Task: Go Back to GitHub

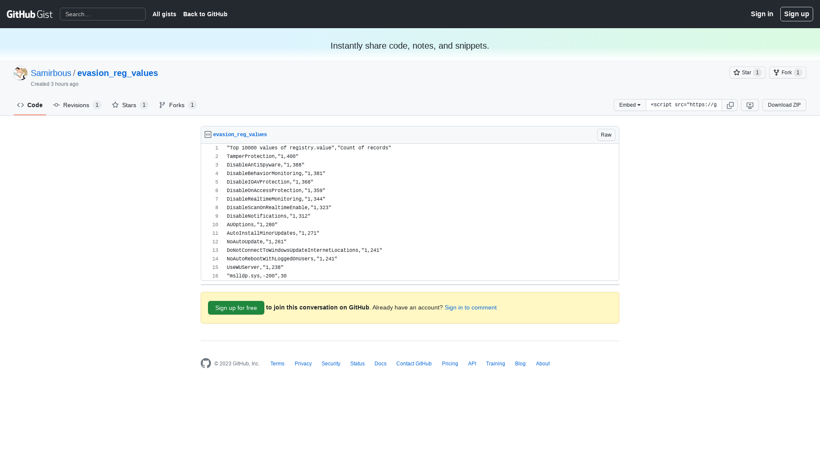Action: [x=205, y=14]
